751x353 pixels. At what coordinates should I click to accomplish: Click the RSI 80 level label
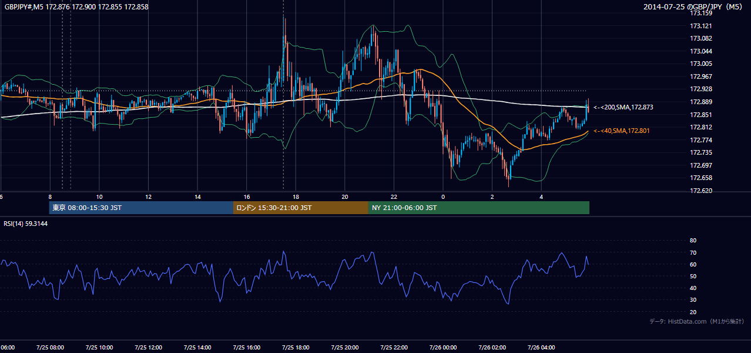[693, 241]
